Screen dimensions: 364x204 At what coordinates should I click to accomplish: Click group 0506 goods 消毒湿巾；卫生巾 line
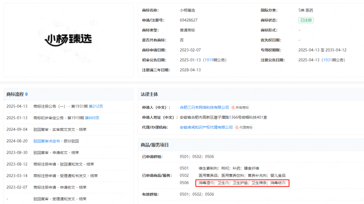[x=242, y=183]
